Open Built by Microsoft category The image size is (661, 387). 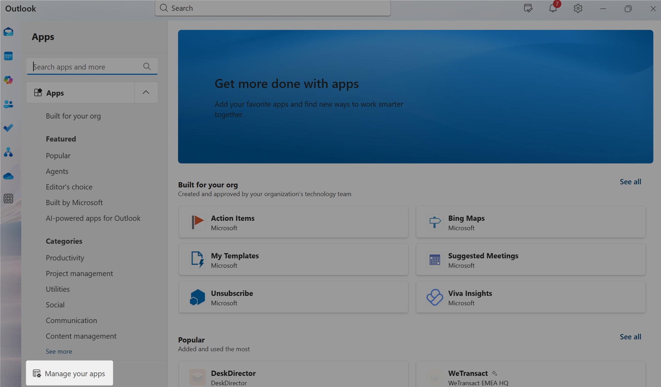(74, 203)
